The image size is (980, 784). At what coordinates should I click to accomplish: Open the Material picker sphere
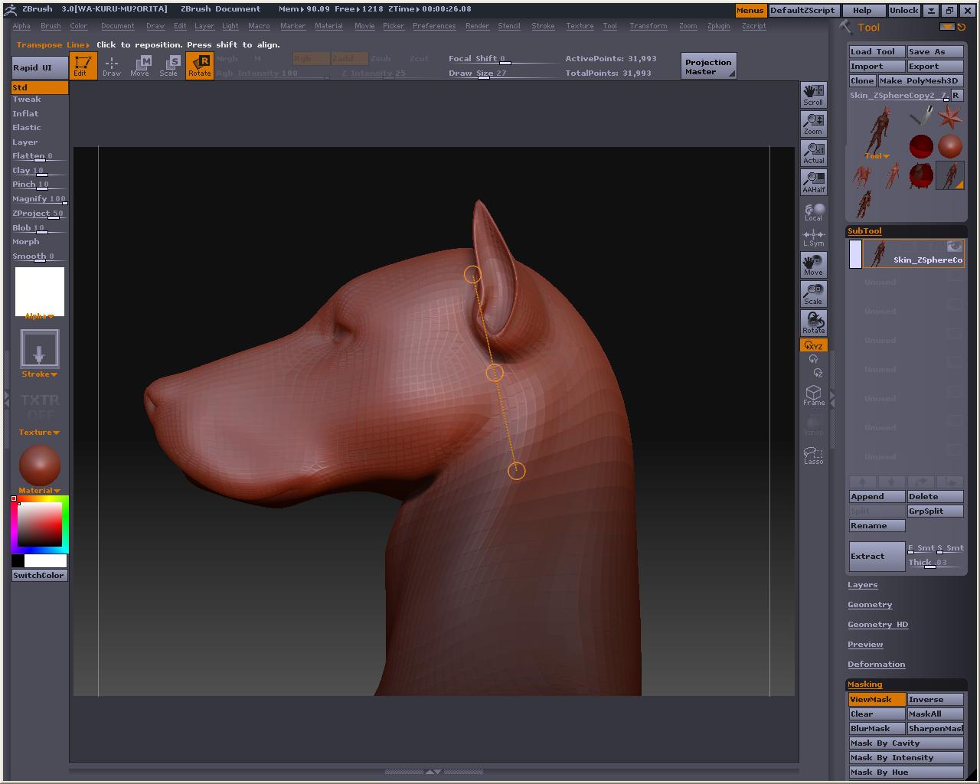[40, 465]
